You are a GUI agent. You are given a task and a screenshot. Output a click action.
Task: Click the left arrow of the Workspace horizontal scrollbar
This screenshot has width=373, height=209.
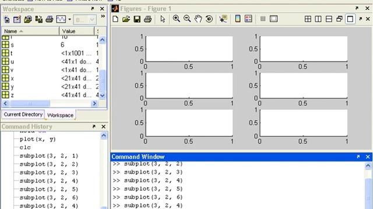coord(5,103)
